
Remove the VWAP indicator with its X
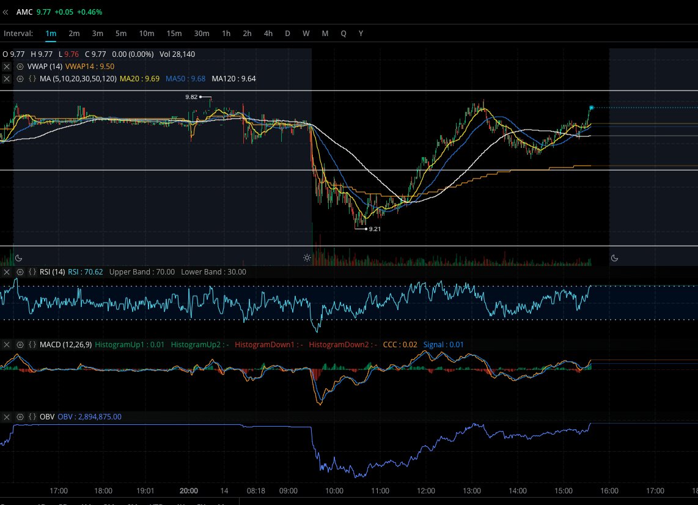(x=7, y=67)
